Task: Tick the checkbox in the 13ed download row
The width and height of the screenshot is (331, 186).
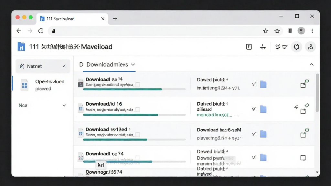Action: pyautogui.click(x=137, y=135)
